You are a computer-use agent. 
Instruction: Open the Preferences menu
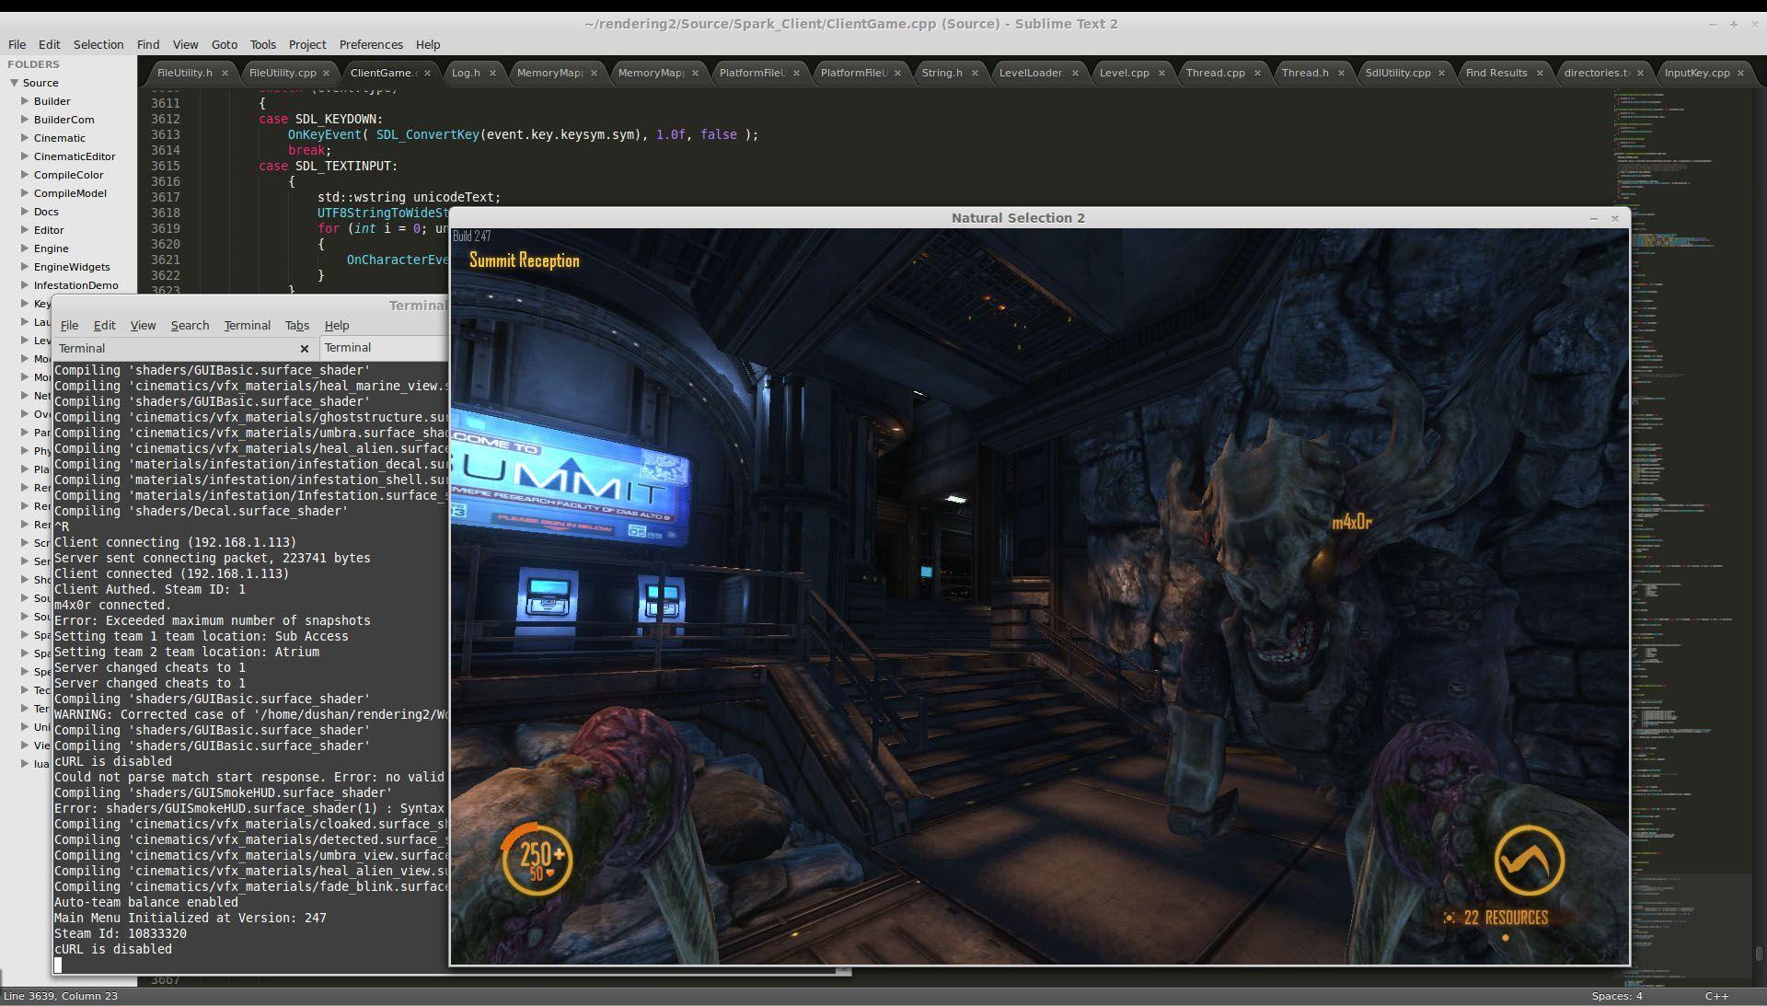[x=371, y=44]
